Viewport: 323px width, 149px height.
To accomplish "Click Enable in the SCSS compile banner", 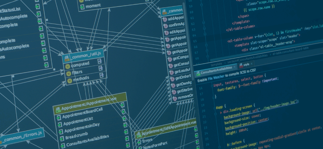I will 202,80.
